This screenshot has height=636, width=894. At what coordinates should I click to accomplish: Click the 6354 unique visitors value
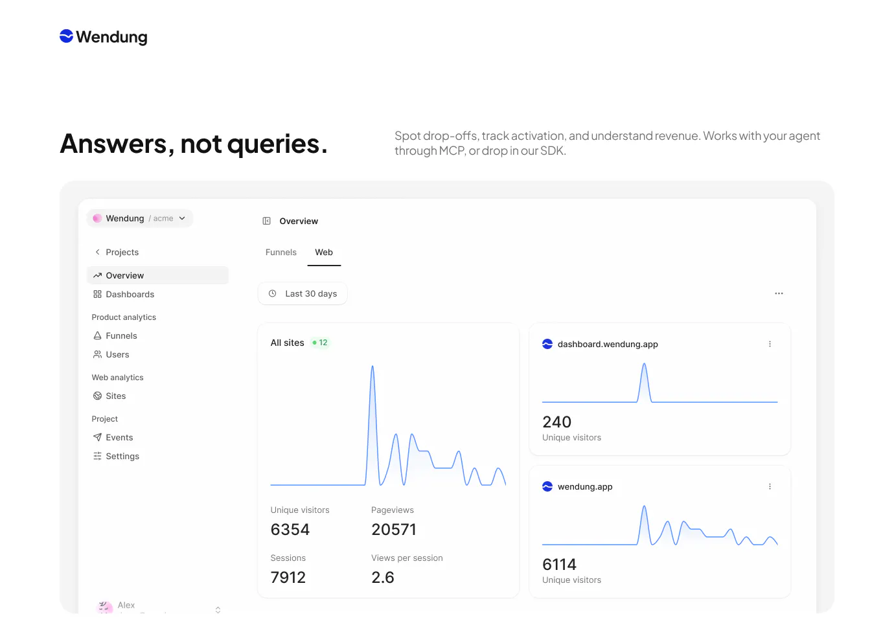tap(290, 530)
